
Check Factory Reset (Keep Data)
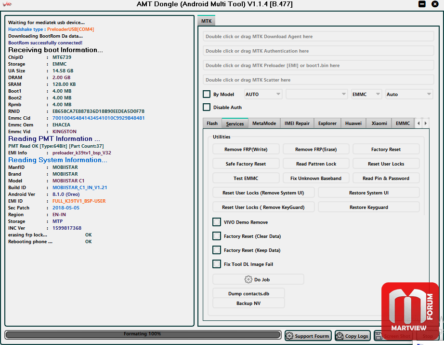217,250
